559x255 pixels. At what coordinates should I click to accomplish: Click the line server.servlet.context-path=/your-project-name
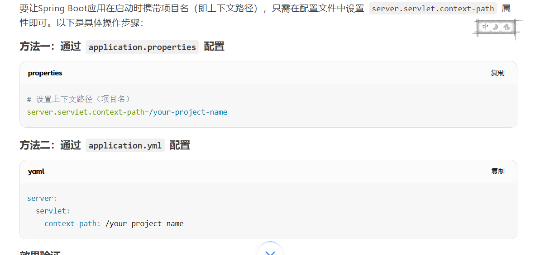127,112
